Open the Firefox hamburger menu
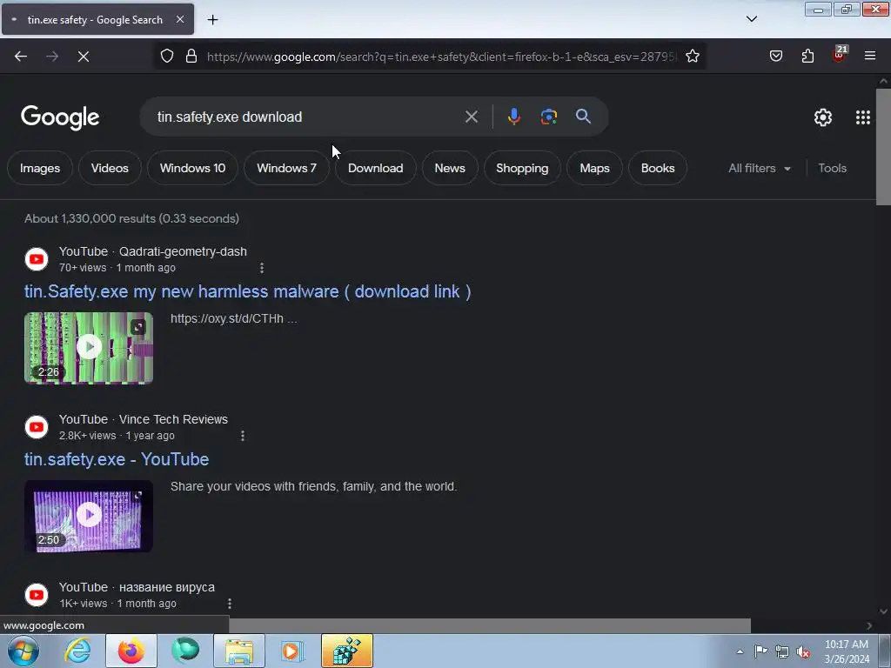 (870, 57)
